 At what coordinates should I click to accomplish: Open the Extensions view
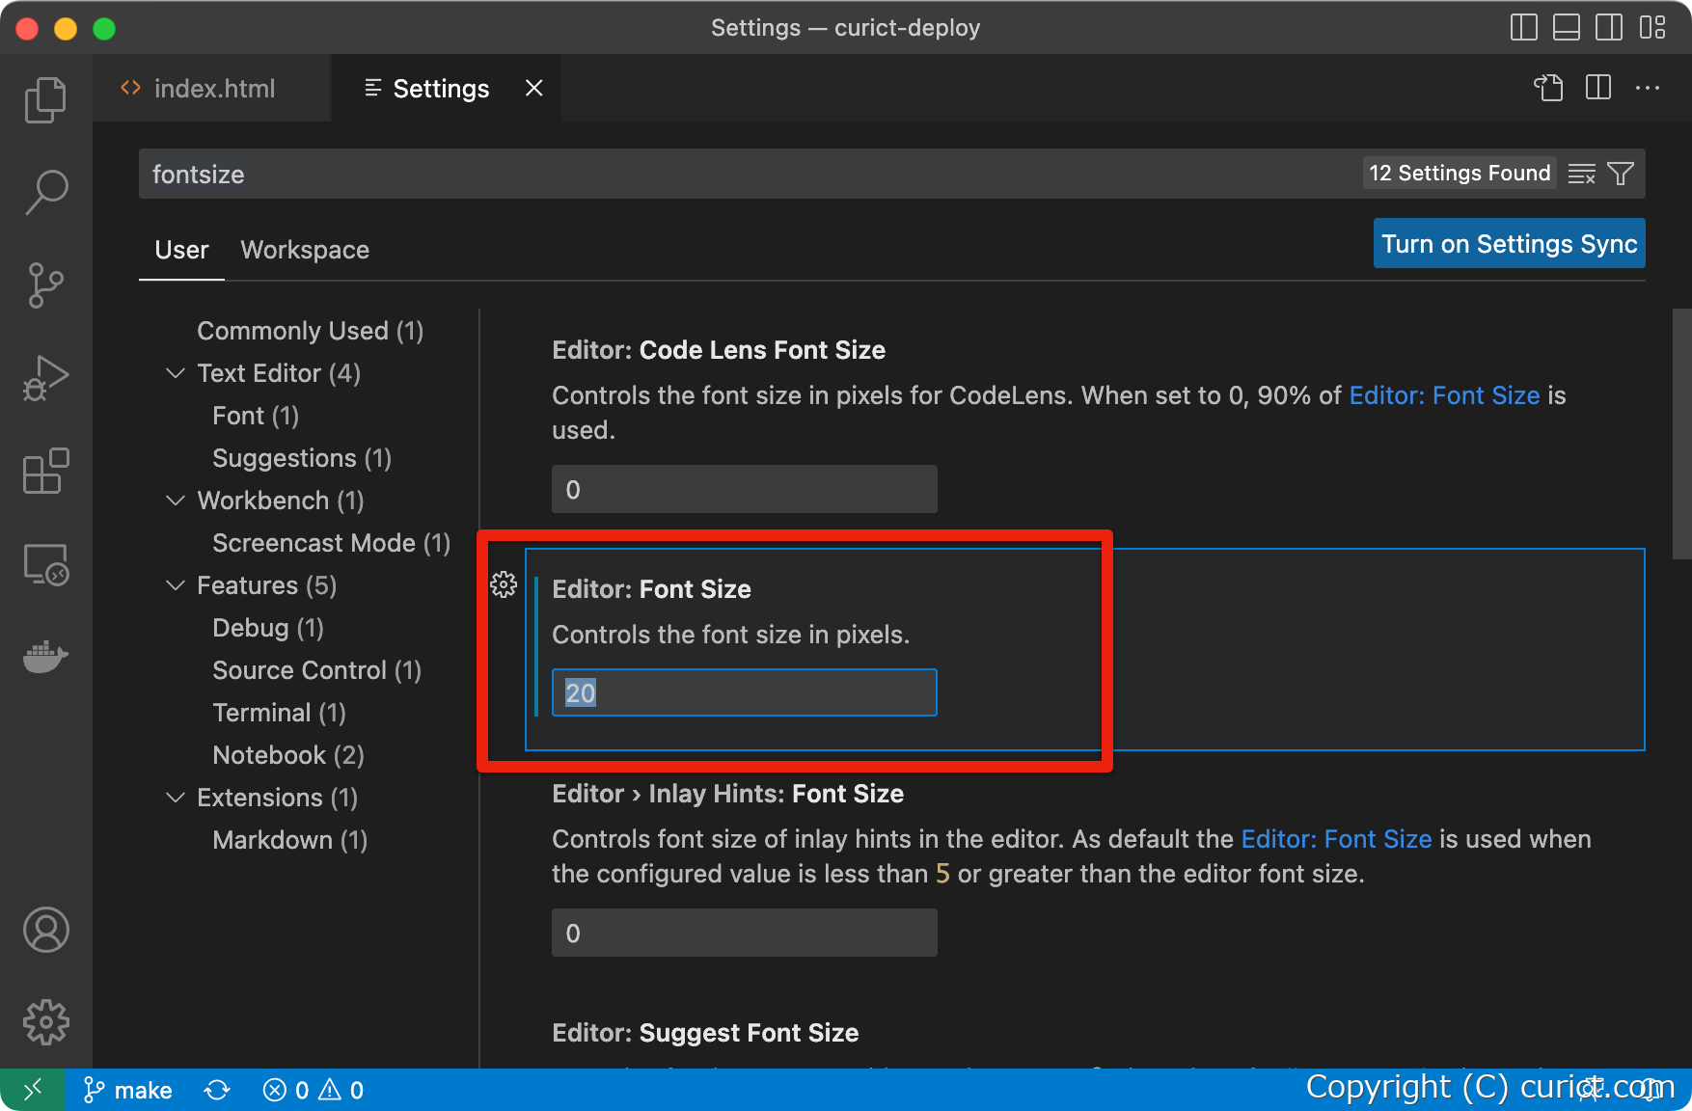pyautogui.click(x=45, y=472)
